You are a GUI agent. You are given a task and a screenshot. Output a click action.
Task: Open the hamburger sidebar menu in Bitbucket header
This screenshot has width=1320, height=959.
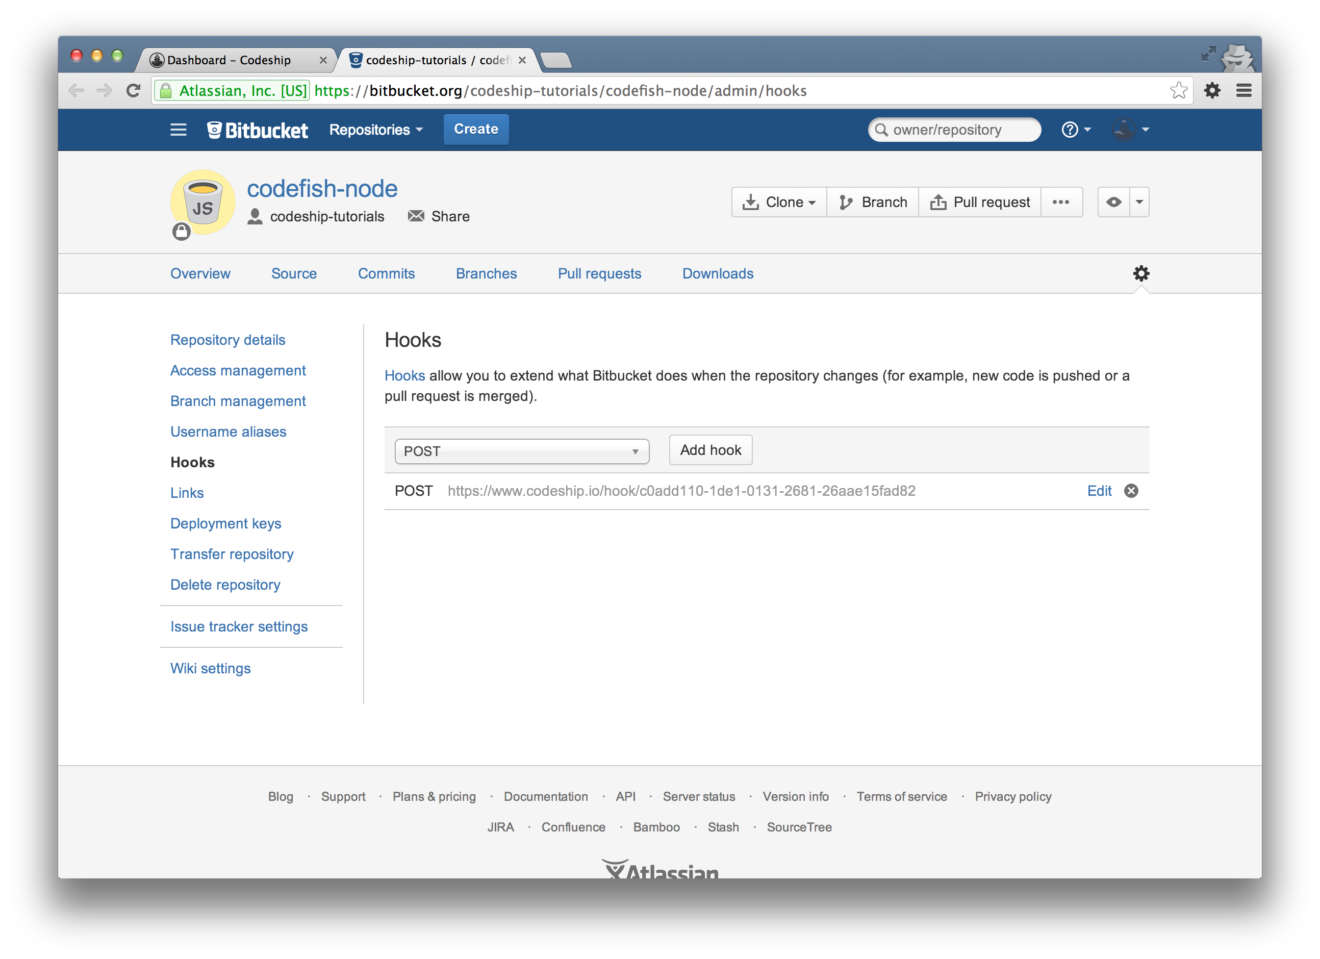pos(178,130)
